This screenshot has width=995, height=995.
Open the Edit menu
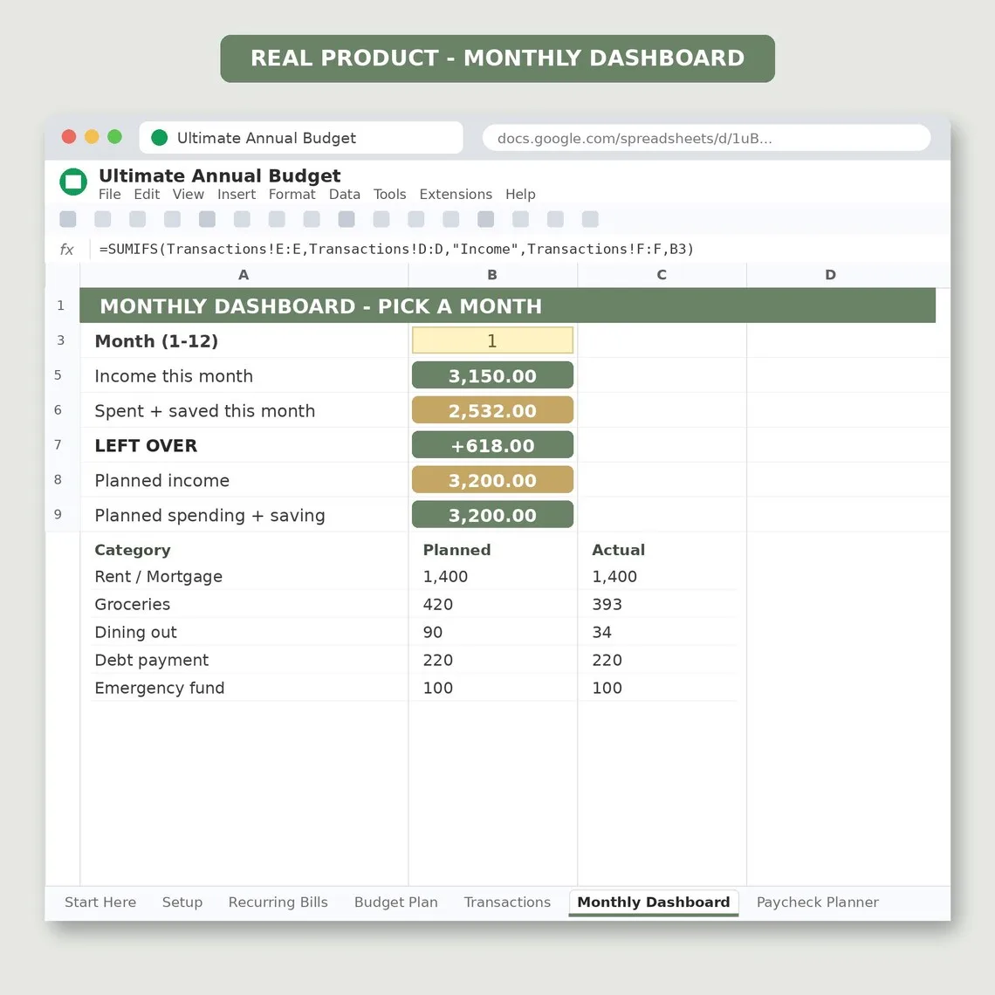[x=147, y=194]
